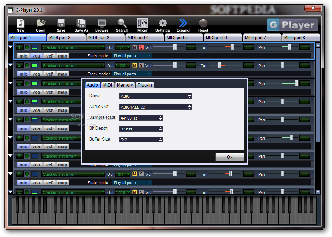
Task: Select the MIDI port 5 tab
Action: [x=184, y=37]
